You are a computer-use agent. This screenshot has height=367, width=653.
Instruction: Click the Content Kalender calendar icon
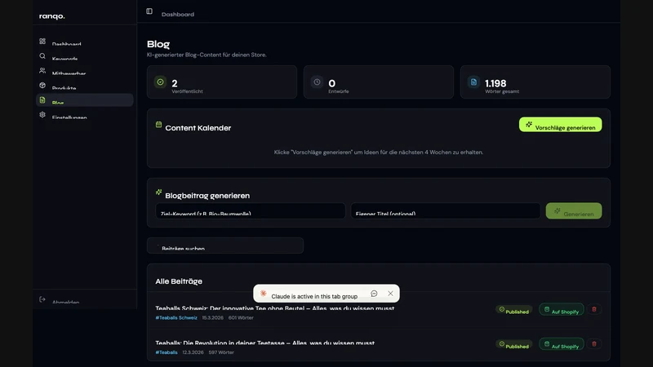coord(158,125)
